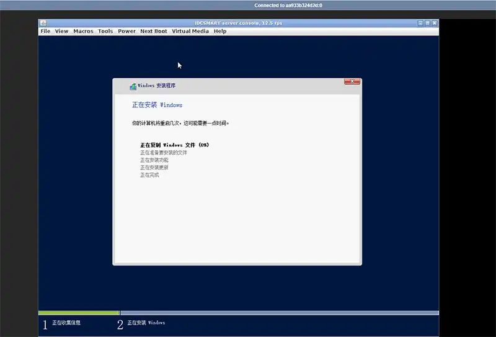Click the 'Windows 安装程序' dialog title
The width and height of the screenshot is (496, 337).
coord(157,86)
